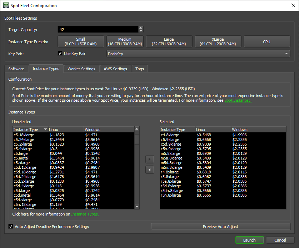The image size is (299, 248).
Task: Click the Instance Types information link
Action: pyautogui.click(x=85, y=214)
